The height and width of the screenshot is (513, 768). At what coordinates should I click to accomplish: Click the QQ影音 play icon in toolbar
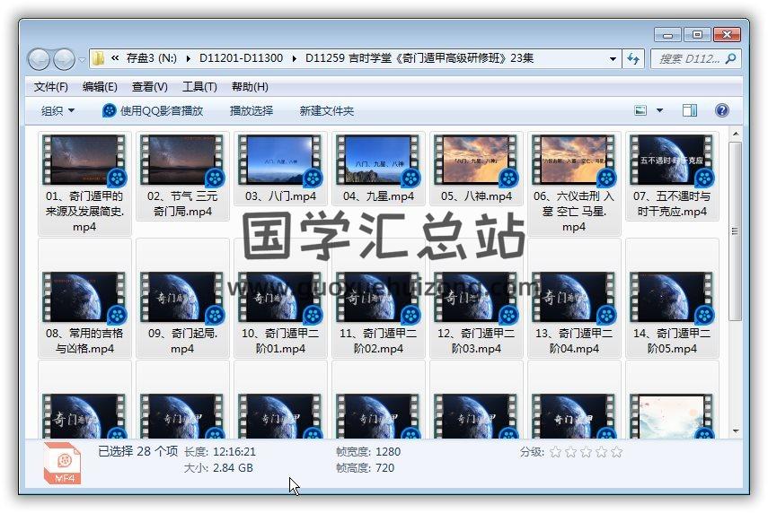(110, 110)
